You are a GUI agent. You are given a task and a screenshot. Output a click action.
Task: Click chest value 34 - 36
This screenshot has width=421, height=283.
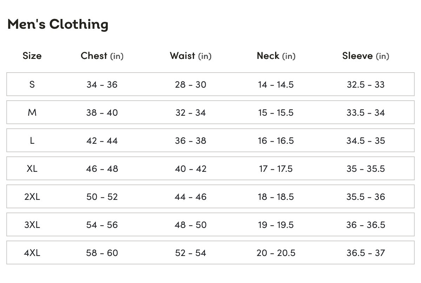click(x=102, y=85)
